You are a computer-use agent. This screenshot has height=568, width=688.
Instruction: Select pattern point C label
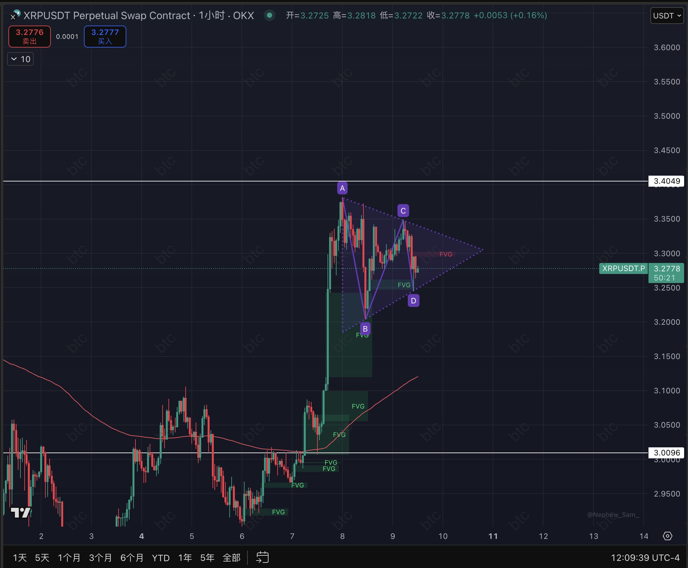click(403, 211)
